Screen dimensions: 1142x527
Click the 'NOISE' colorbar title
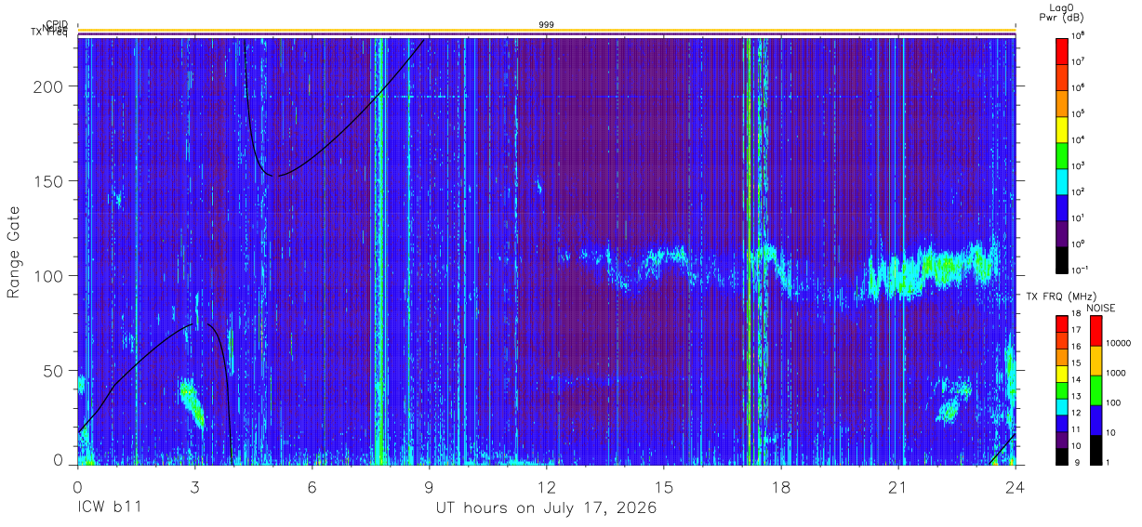tap(1101, 308)
